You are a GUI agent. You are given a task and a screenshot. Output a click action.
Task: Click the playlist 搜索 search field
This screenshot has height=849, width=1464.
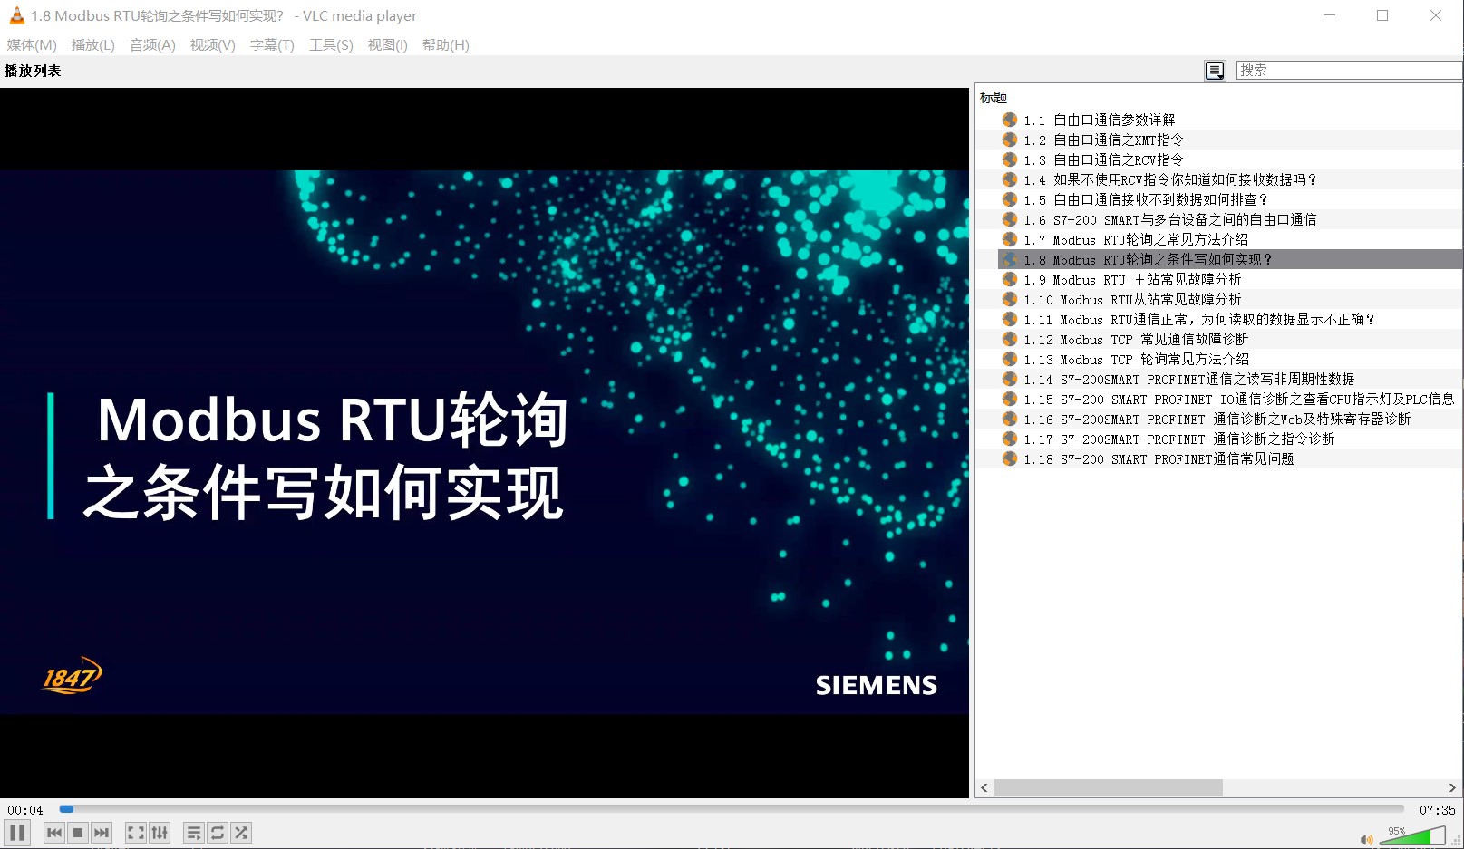(1347, 70)
